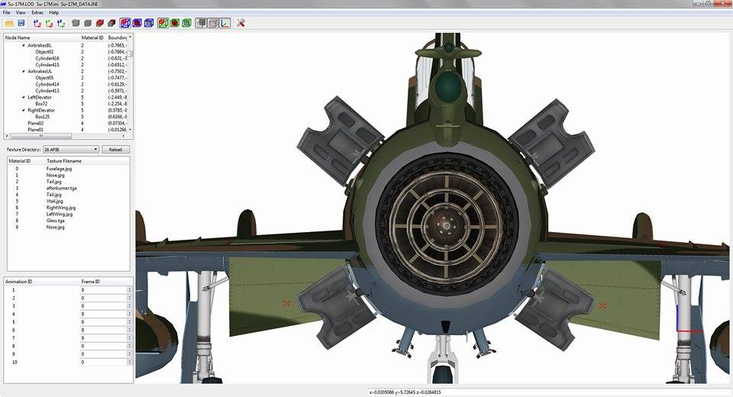Viewport: 733px width, 397px height.
Task: Toggle the green-framed solid red shape icon
Action: [175, 23]
